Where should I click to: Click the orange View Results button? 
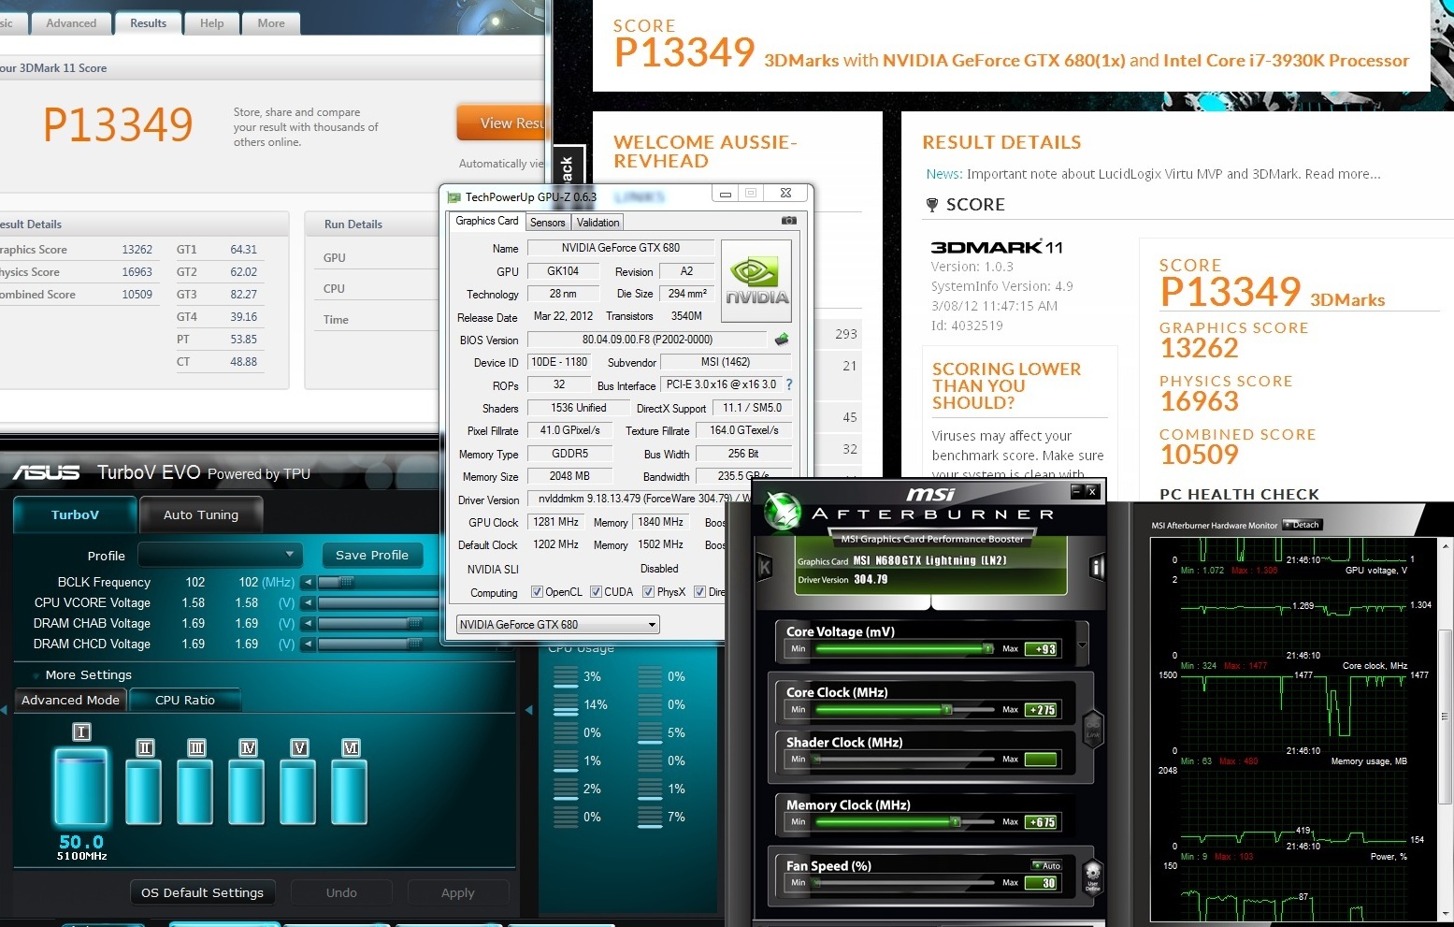[x=501, y=123]
